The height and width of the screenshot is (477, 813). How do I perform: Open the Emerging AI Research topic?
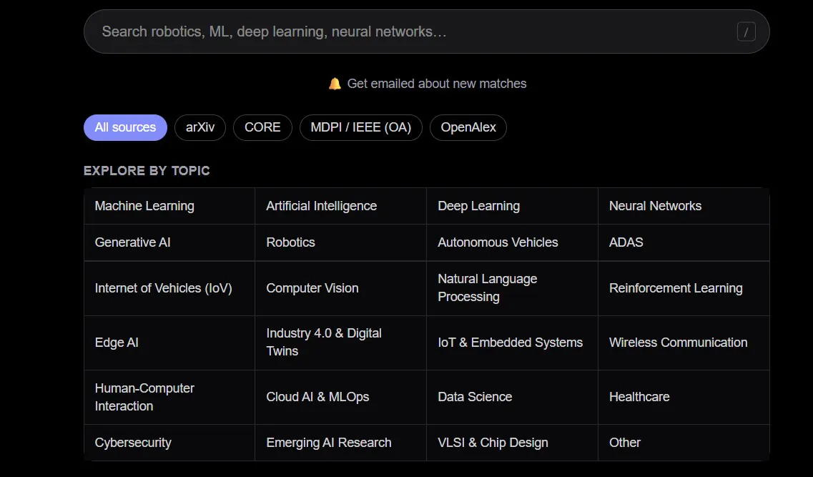[x=340, y=443]
